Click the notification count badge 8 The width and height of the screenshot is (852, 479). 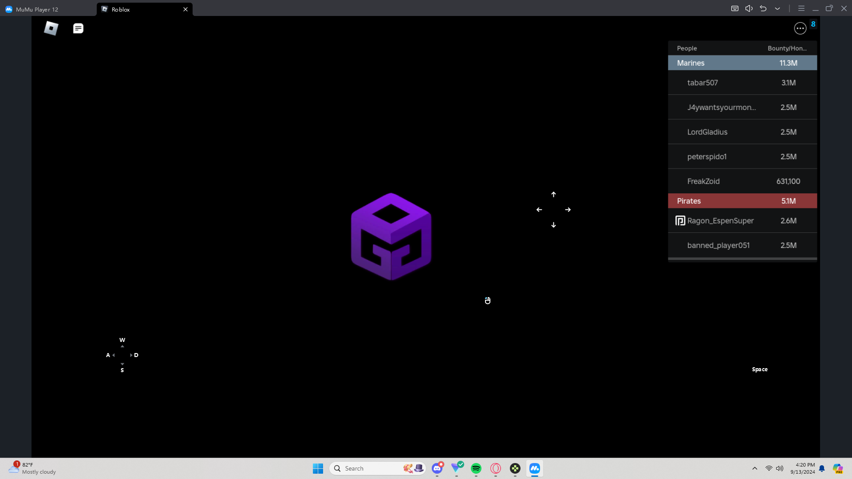click(813, 24)
